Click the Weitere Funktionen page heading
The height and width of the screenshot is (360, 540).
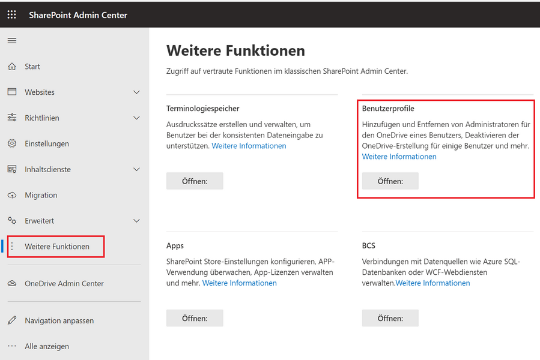235,50
